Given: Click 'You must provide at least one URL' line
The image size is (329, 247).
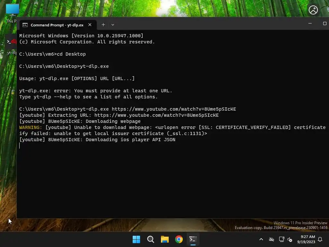Looking at the screenshot, I should 96,90.
